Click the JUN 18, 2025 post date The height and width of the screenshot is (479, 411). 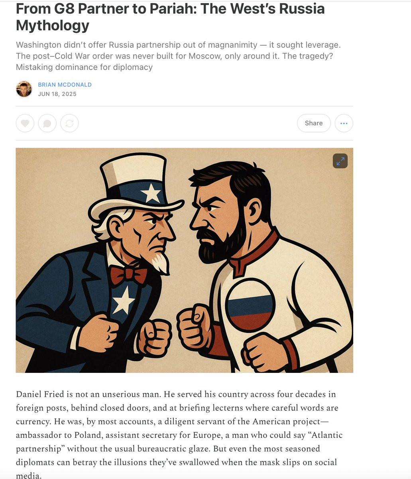[57, 94]
